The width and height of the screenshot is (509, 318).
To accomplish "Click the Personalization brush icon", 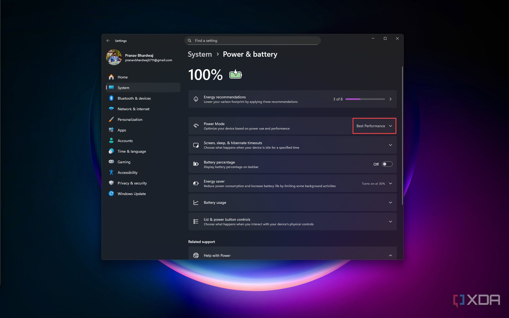I will pyautogui.click(x=111, y=119).
